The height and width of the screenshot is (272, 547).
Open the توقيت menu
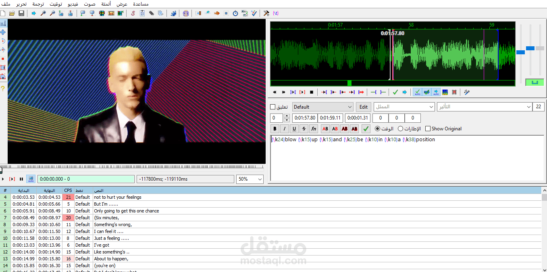[56, 4]
